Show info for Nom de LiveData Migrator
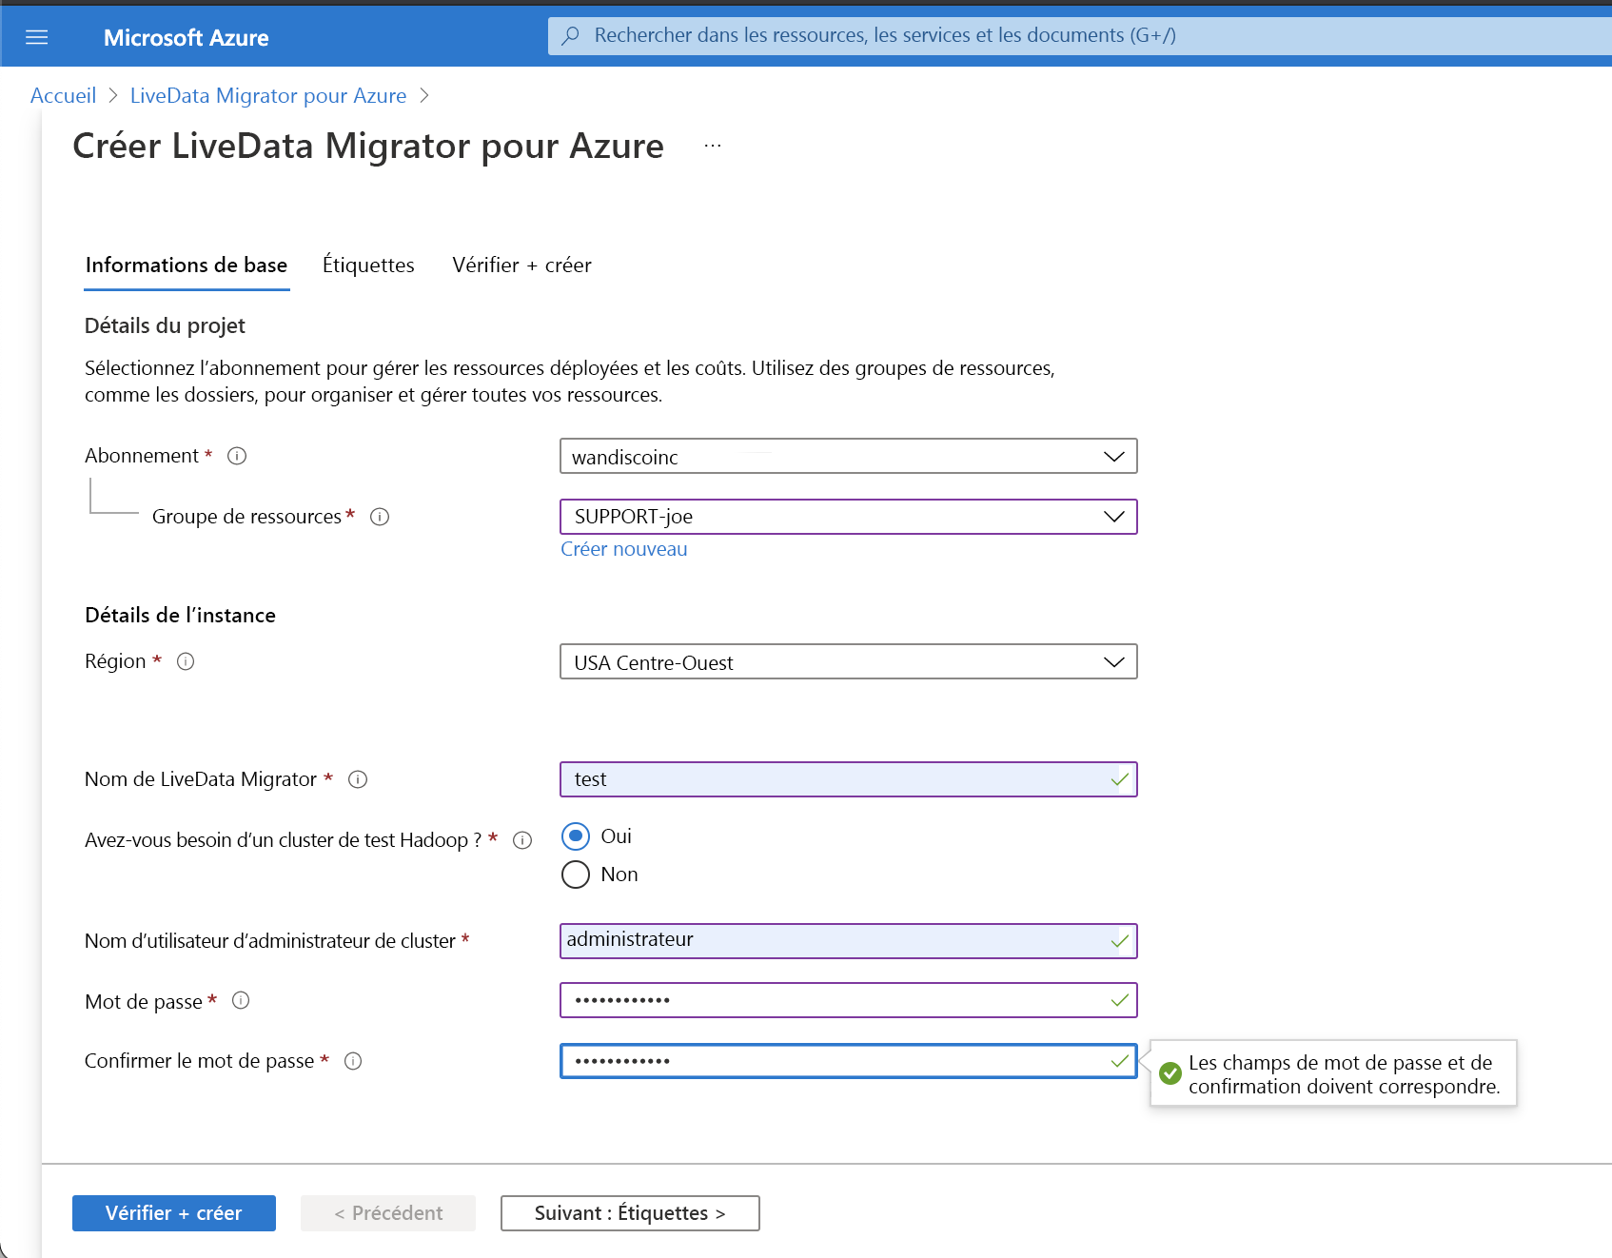1612x1258 pixels. pos(358,779)
